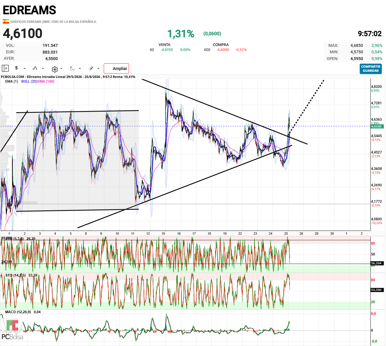Click the Gráficos EDreams subtitle text

(54, 22)
